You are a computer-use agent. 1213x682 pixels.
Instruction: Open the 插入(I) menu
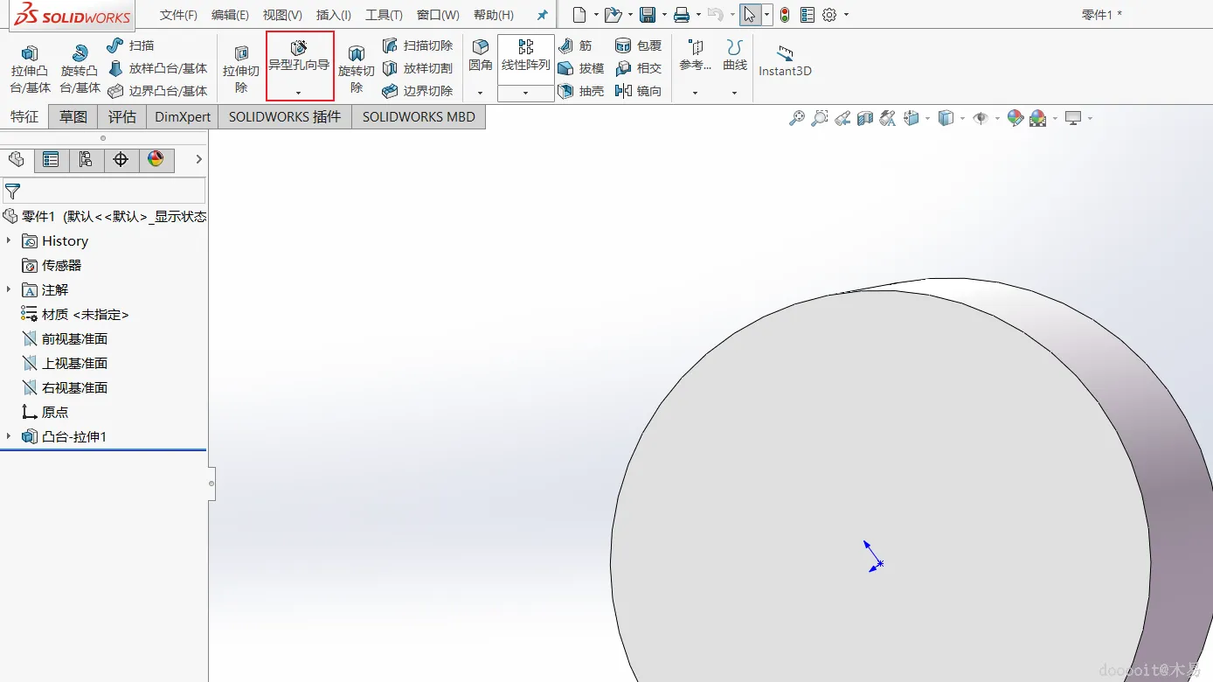tap(333, 15)
